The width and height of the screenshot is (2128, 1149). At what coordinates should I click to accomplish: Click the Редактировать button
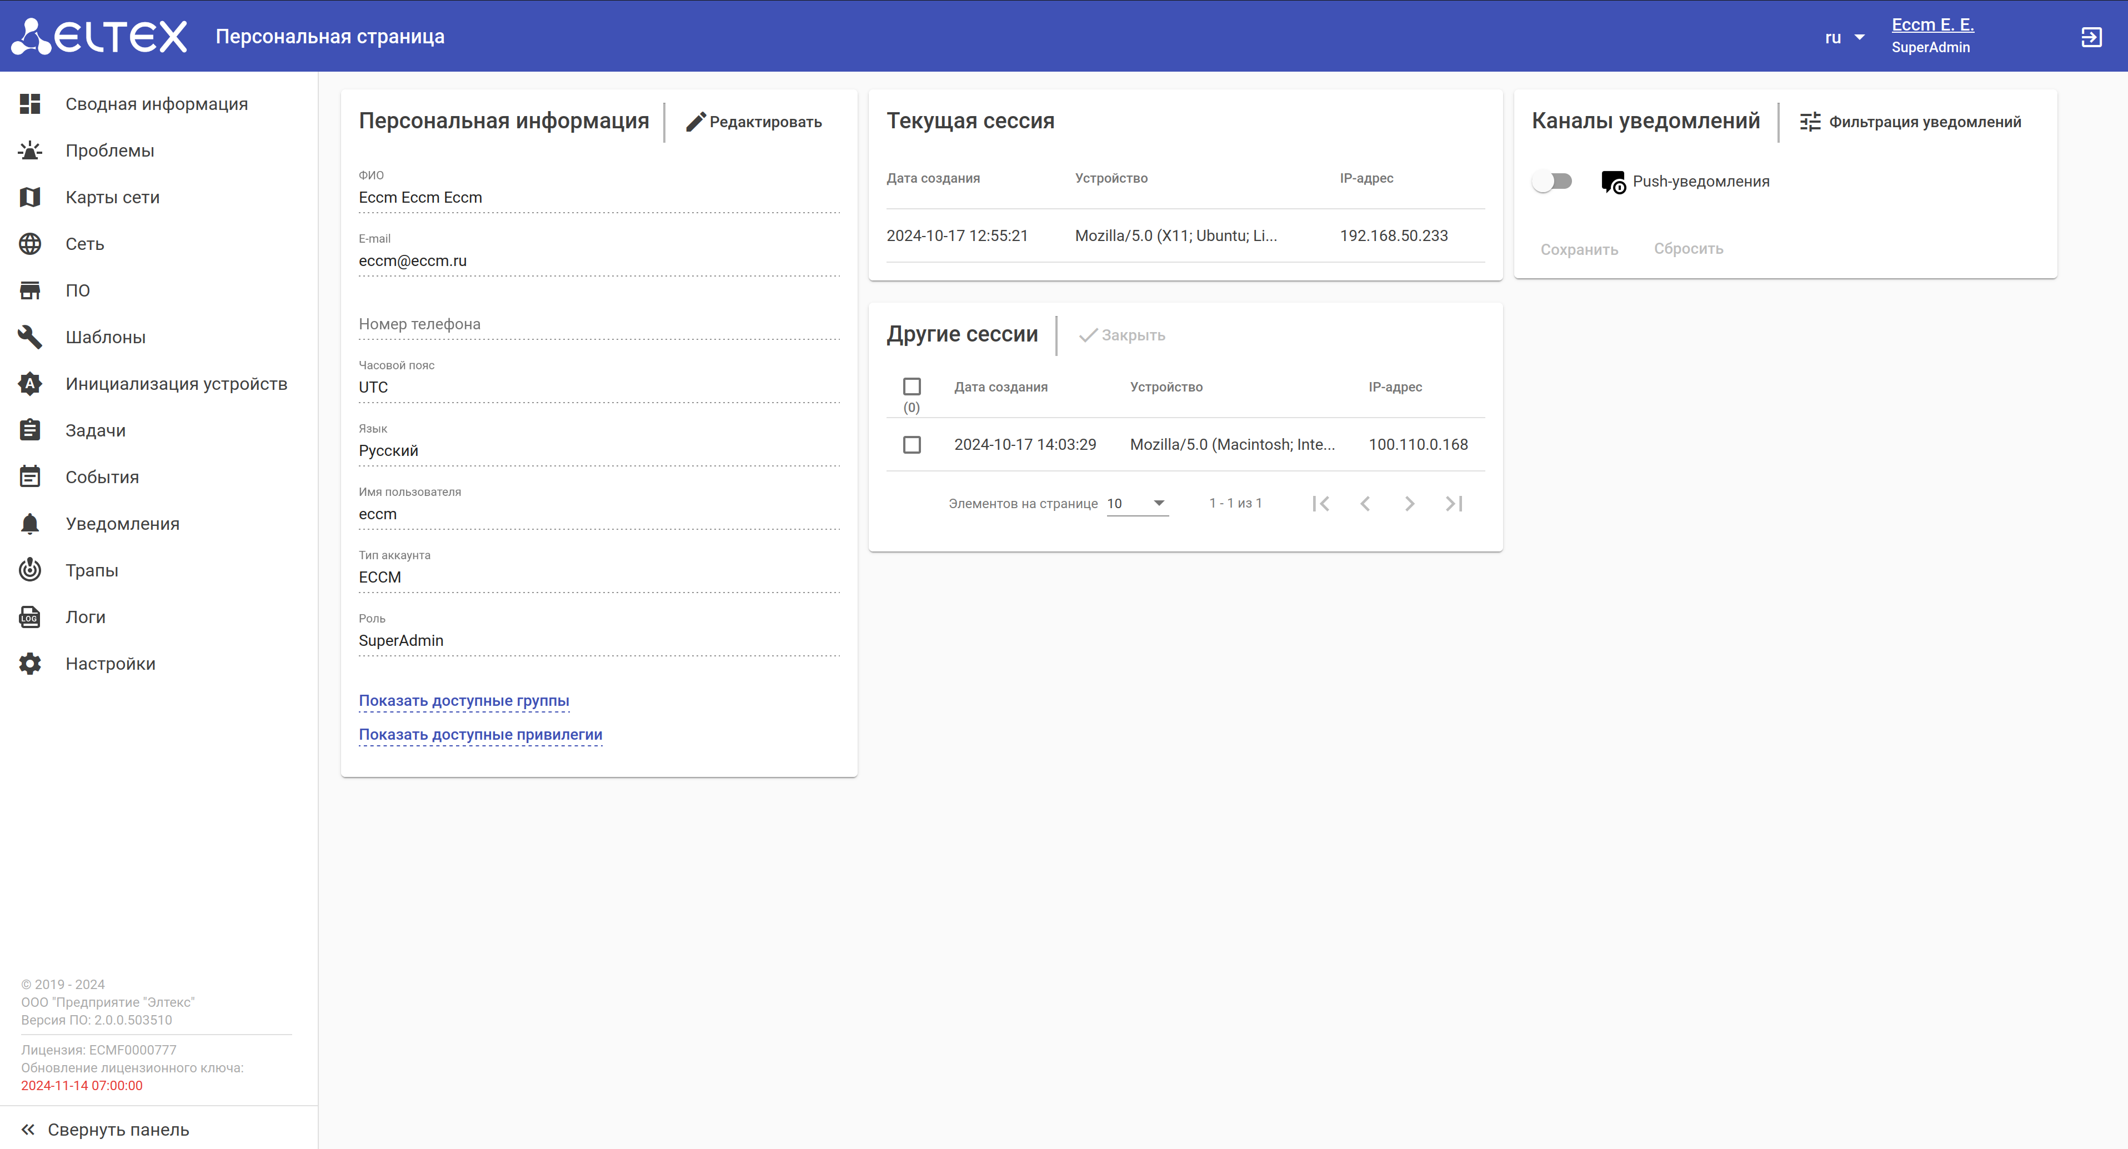point(753,122)
